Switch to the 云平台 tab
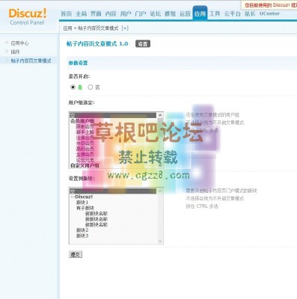 tap(232, 14)
